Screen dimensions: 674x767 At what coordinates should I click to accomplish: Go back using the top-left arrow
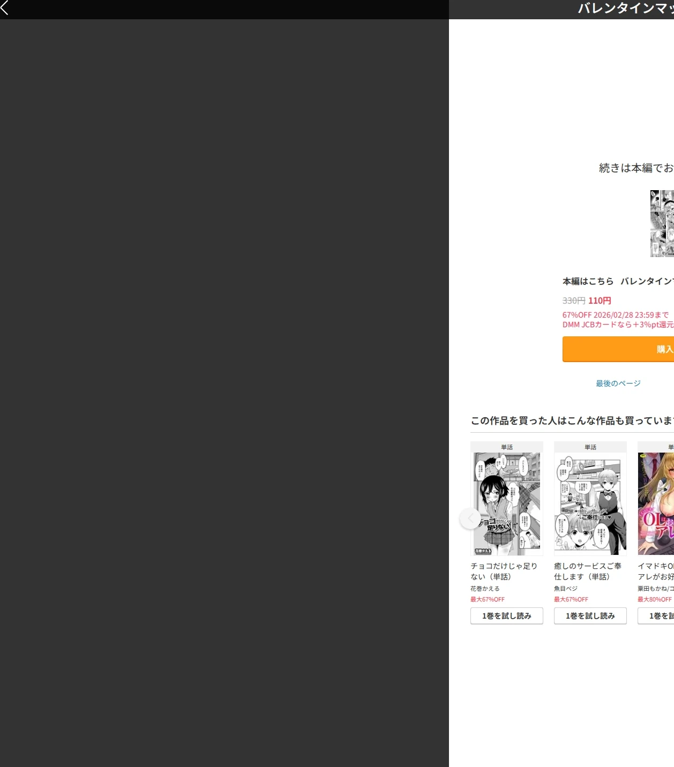5,7
